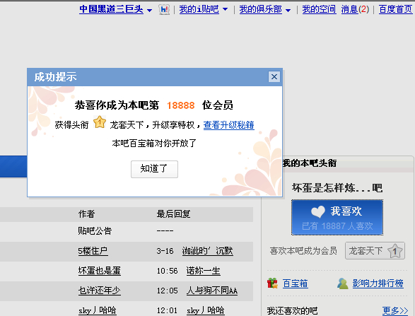The width and height of the screenshot is (415, 316).
Task: Click the people icon beside 影响力排行榜
Action: 343,283
